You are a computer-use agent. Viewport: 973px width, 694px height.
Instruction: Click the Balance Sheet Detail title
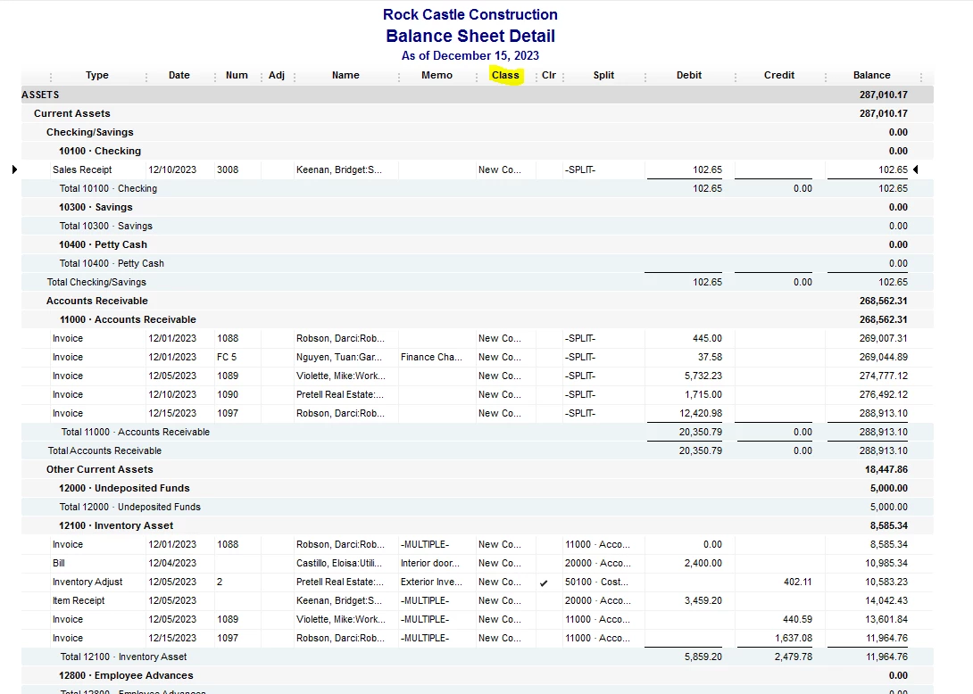pyautogui.click(x=470, y=36)
